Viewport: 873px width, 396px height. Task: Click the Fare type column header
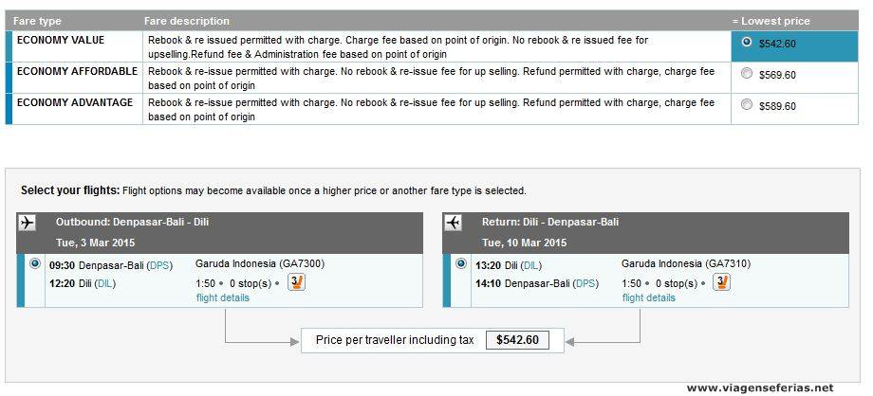point(37,21)
